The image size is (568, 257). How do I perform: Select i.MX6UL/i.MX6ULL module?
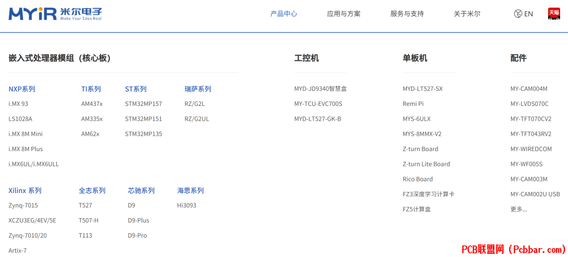(34, 164)
